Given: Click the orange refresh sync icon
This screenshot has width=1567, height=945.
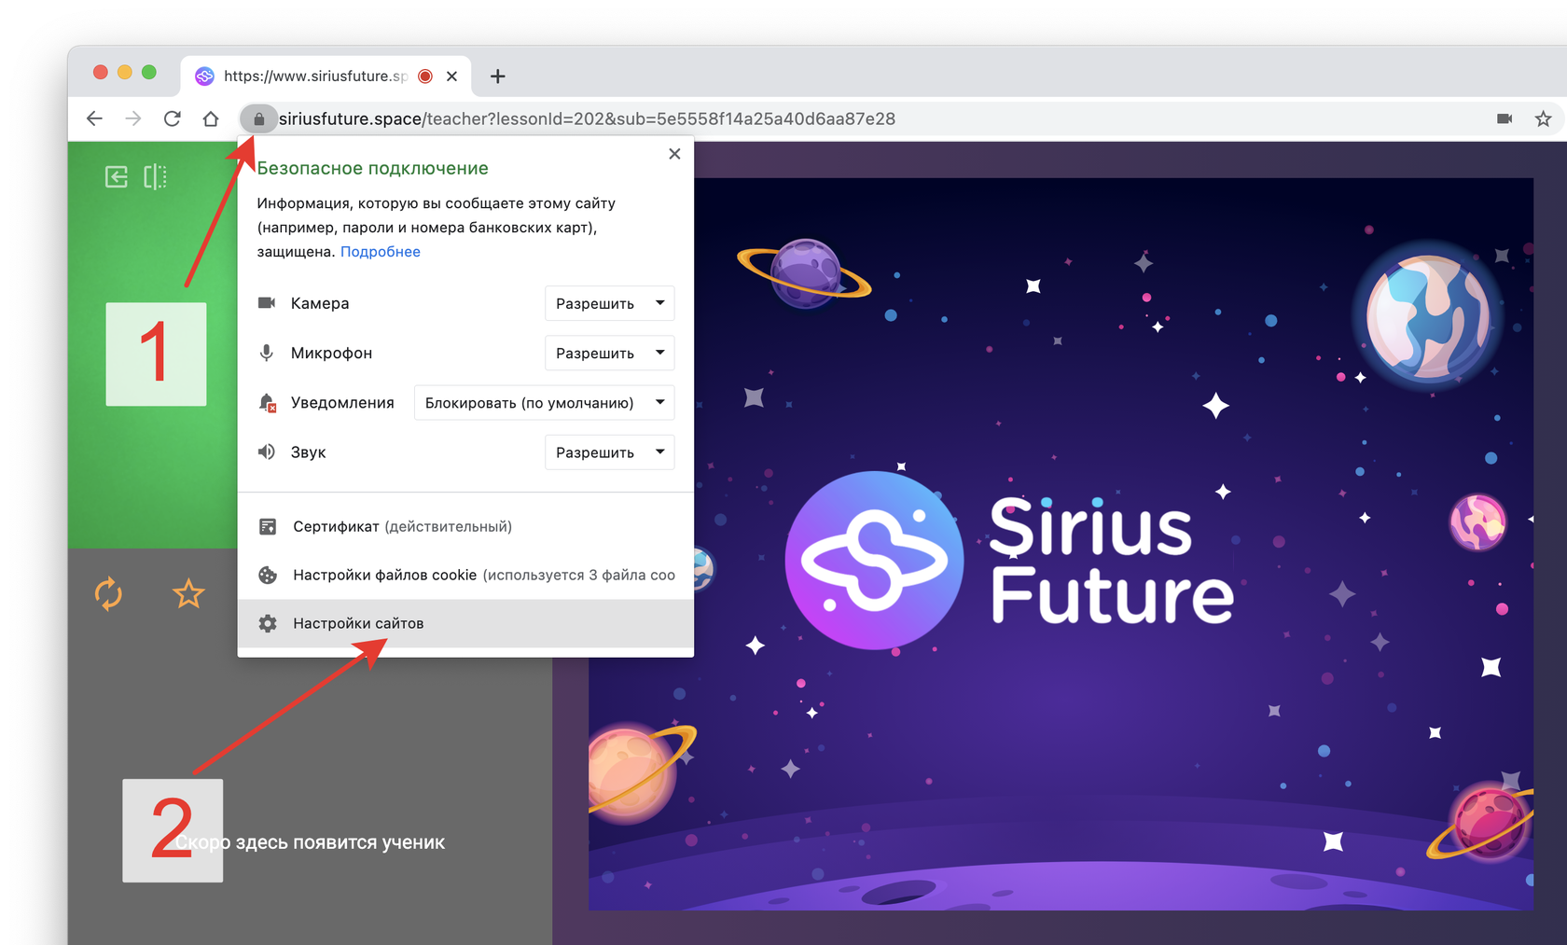Looking at the screenshot, I should coord(109,593).
